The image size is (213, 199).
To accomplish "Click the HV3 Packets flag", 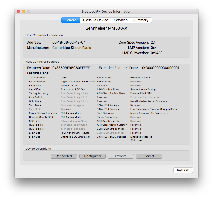I will [36, 129].
